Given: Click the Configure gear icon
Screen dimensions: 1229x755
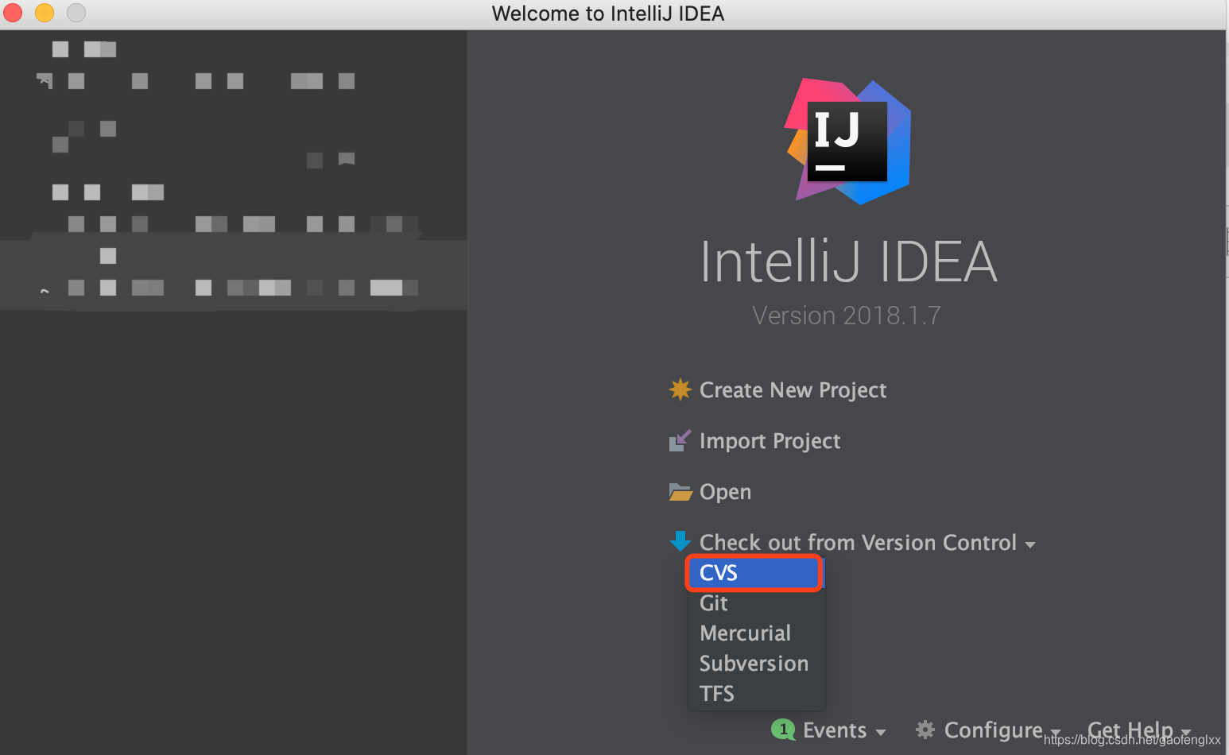Looking at the screenshot, I should (924, 730).
